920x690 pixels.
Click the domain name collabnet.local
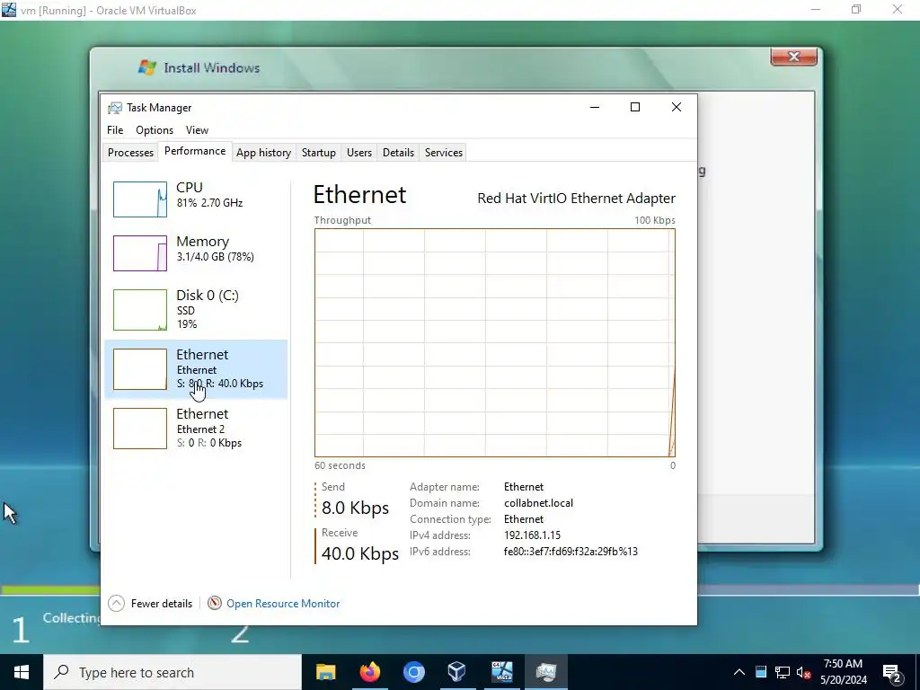539,503
